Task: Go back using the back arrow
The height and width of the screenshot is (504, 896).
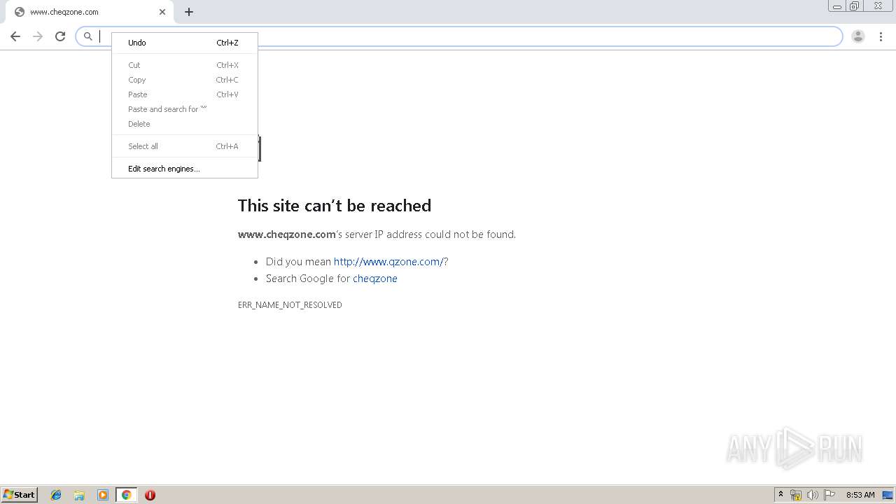Action: [x=15, y=36]
